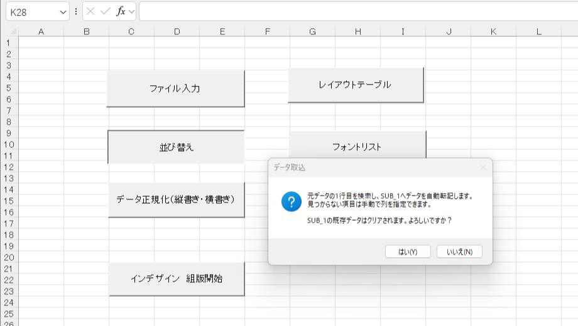Click the three-dot handle beside Name Box
The height and width of the screenshot is (326, 578).
point(76,11)
